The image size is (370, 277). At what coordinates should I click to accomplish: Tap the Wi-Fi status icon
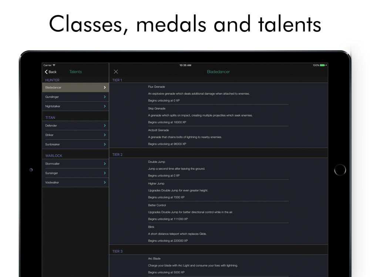(54, 65)
